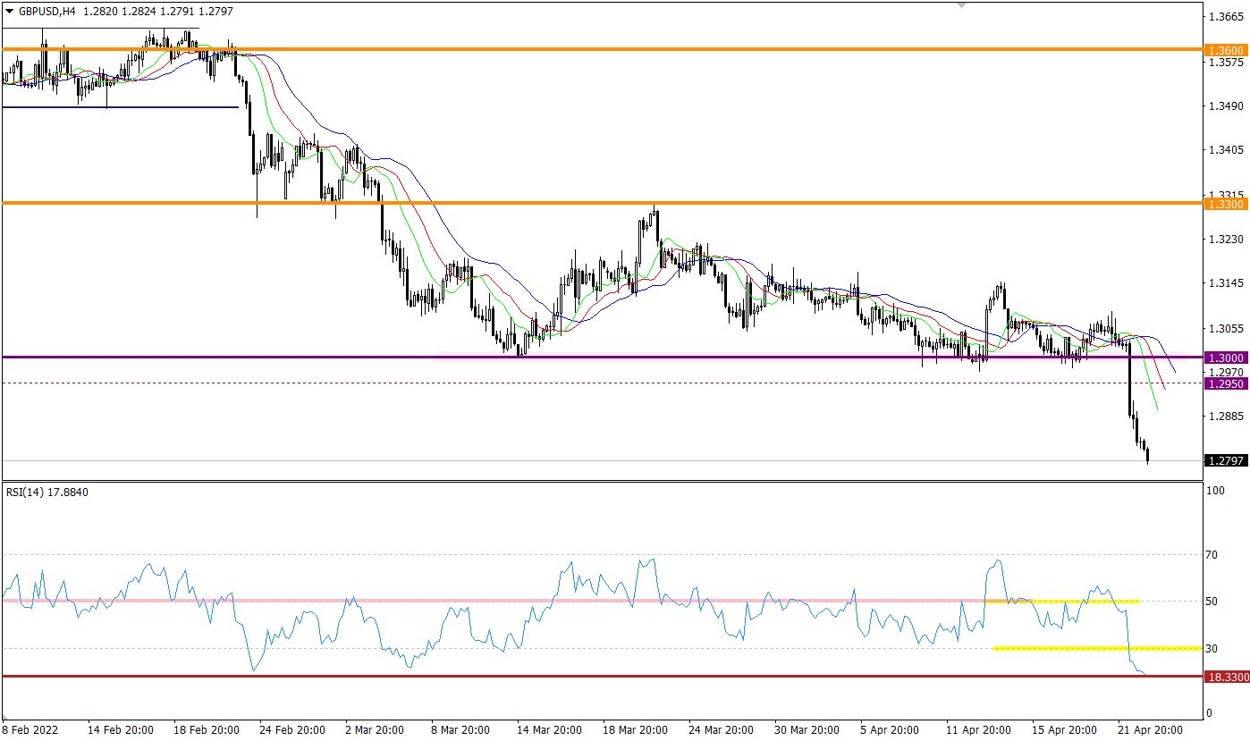Click the 1.3665 value on price scale
This screenshot has width=1250, height=741.
(1224, 17)
